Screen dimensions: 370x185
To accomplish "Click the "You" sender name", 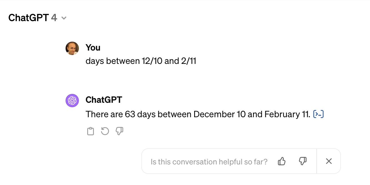I will pos(93,48).
